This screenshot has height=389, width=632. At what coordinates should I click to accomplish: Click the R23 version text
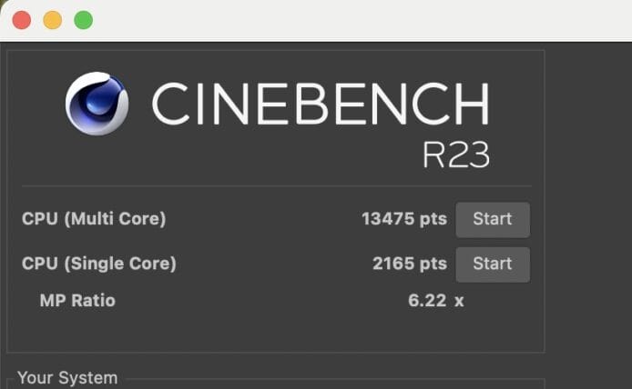click(x=455, y=155)
